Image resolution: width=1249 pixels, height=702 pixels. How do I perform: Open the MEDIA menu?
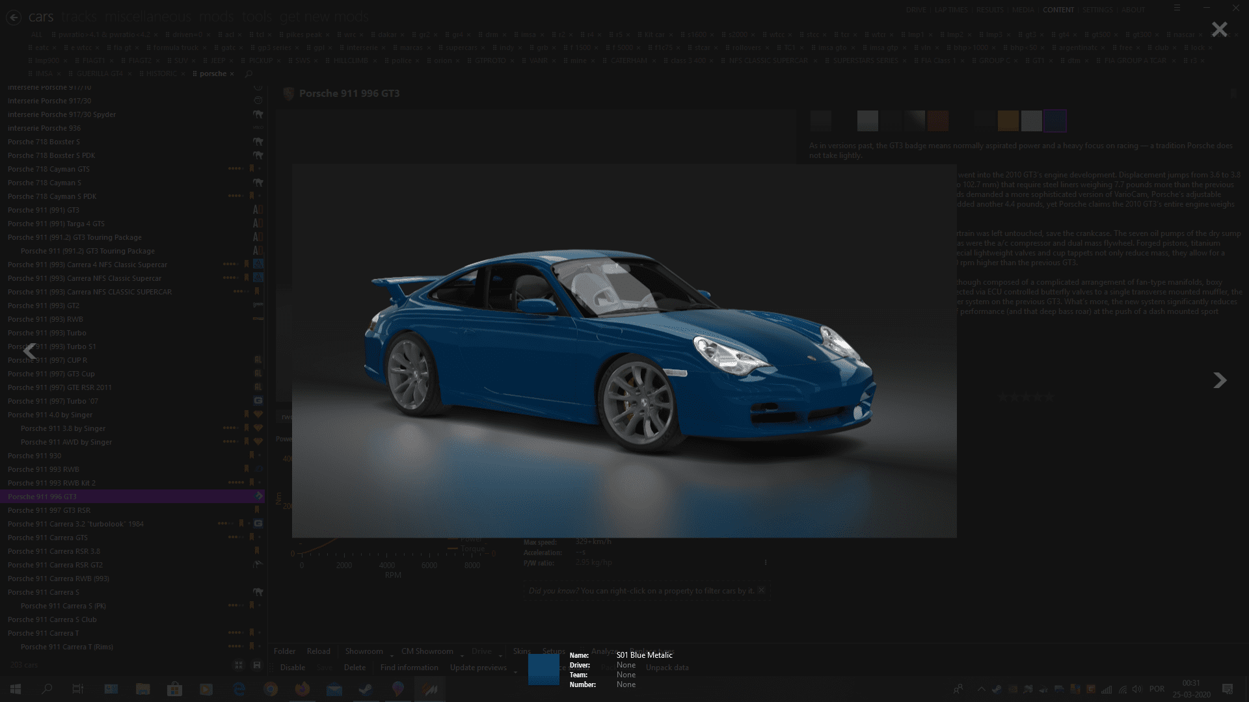(1023, 10)
